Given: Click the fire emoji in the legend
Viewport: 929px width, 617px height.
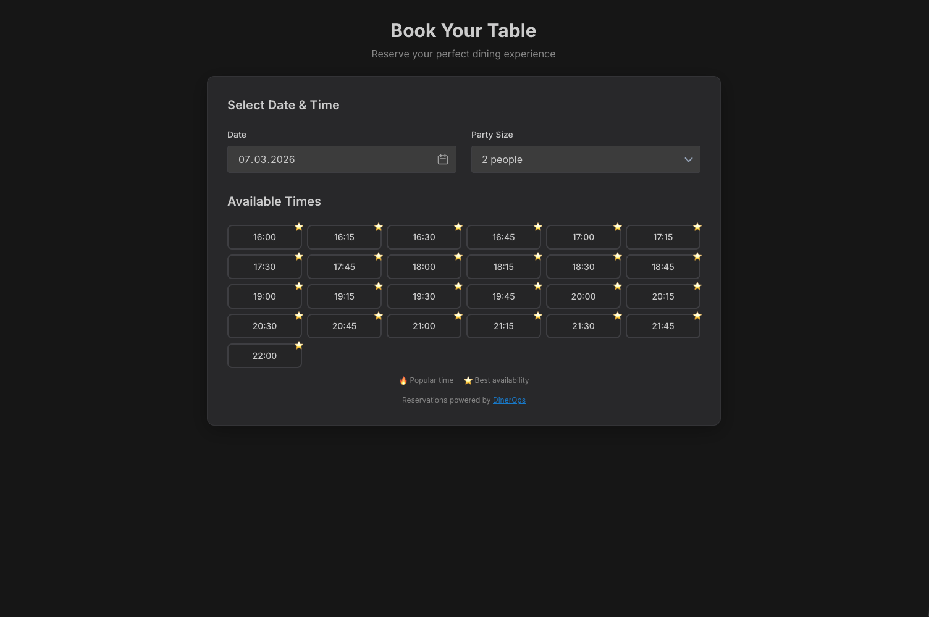Looking at the screenshot, I should click(403, 380).
